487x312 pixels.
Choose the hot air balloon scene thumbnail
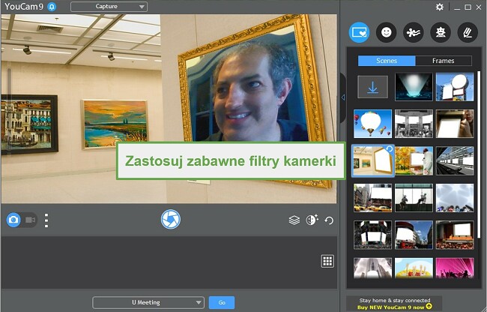tap(372, 124)
